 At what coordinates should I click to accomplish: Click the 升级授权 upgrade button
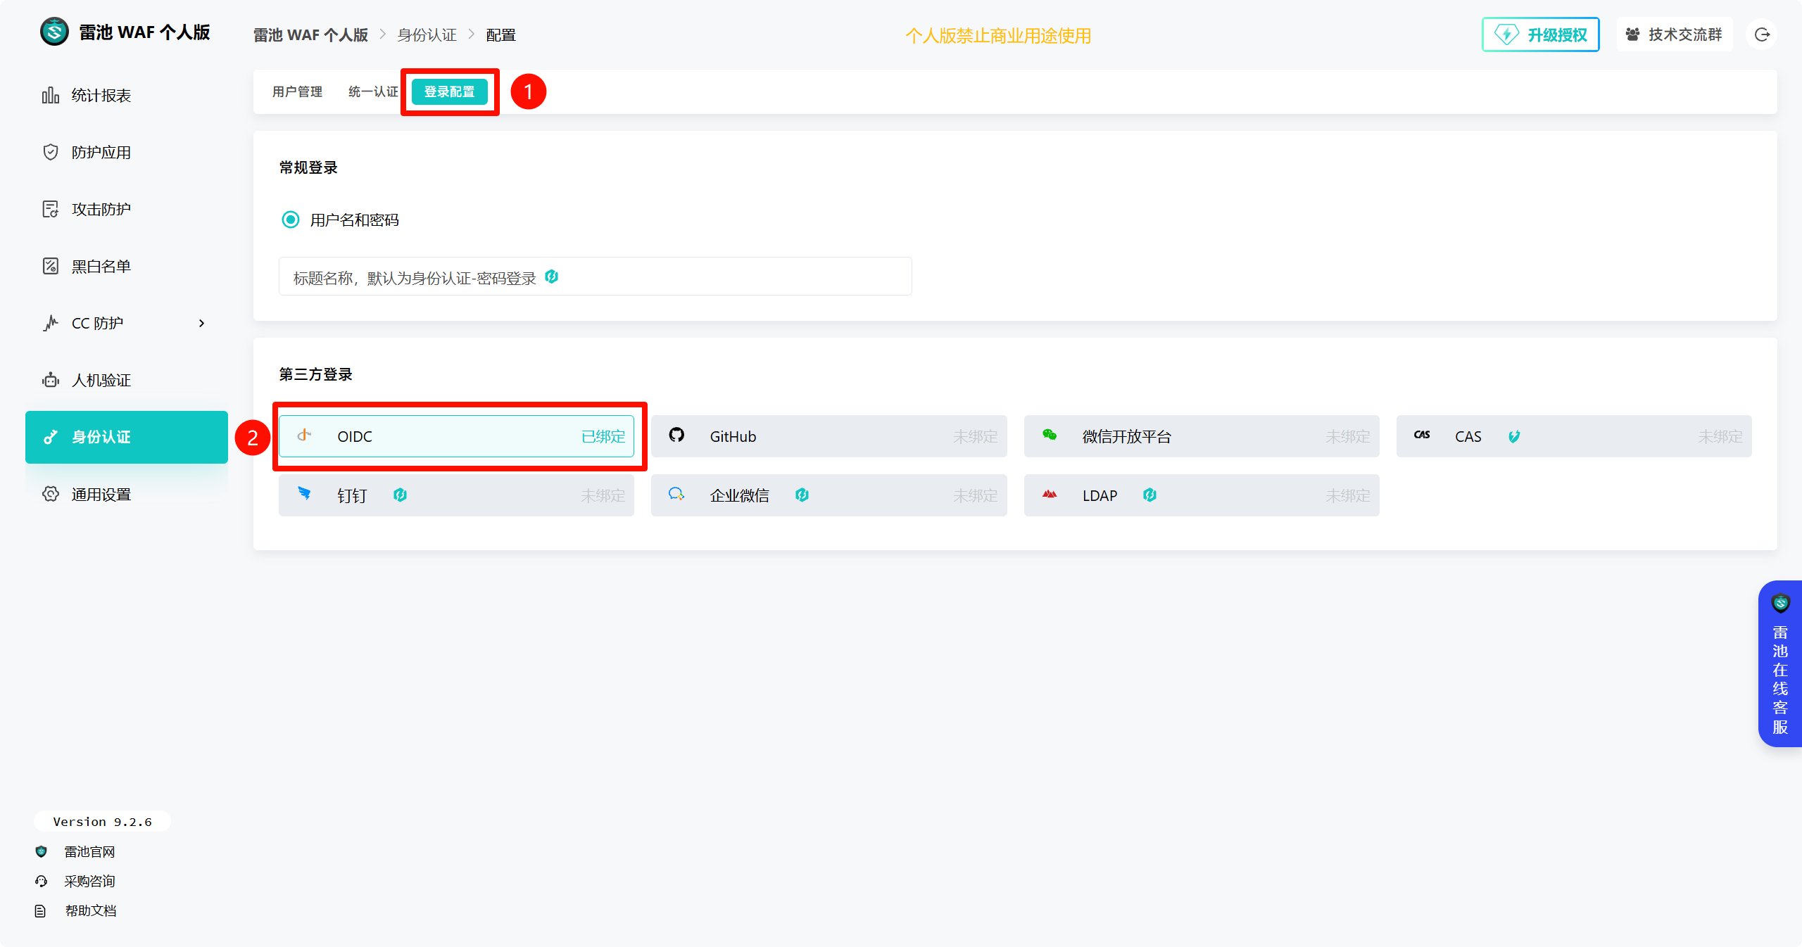click(1540, 34)
